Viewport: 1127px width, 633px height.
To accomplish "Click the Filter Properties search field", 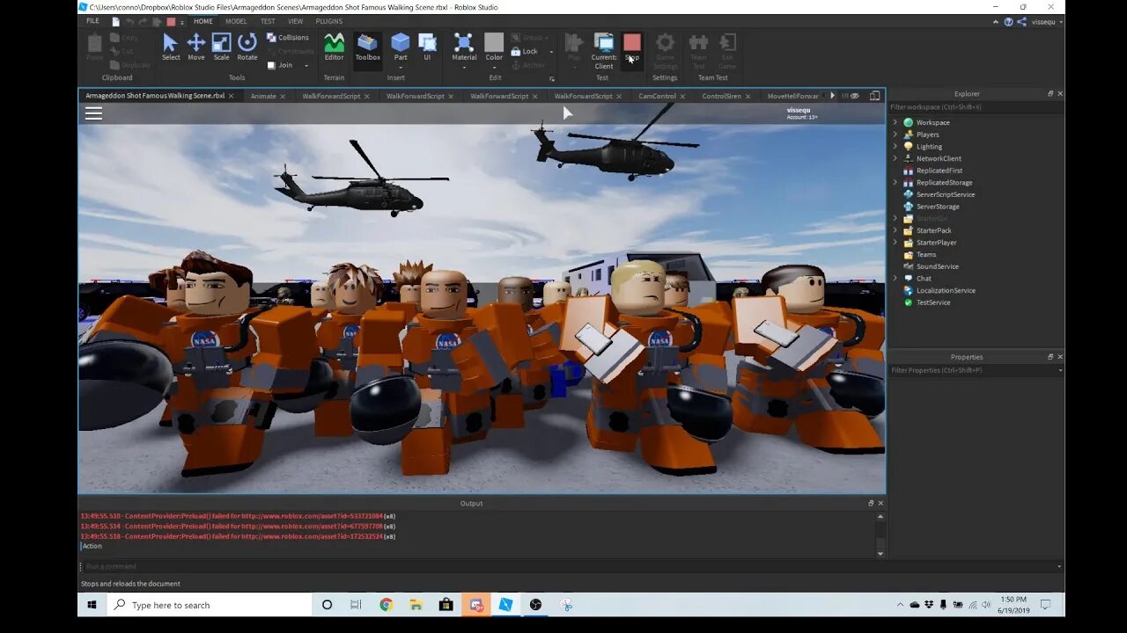I will point(976,370).
